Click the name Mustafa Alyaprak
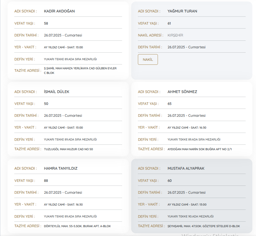The image size is (256, 236). tap(186, 168)
